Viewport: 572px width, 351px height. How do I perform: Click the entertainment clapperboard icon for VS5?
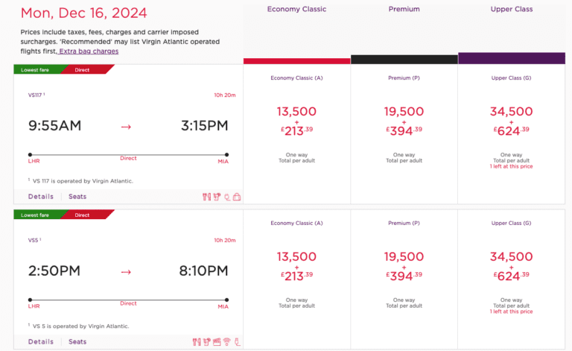pos(217,342)
